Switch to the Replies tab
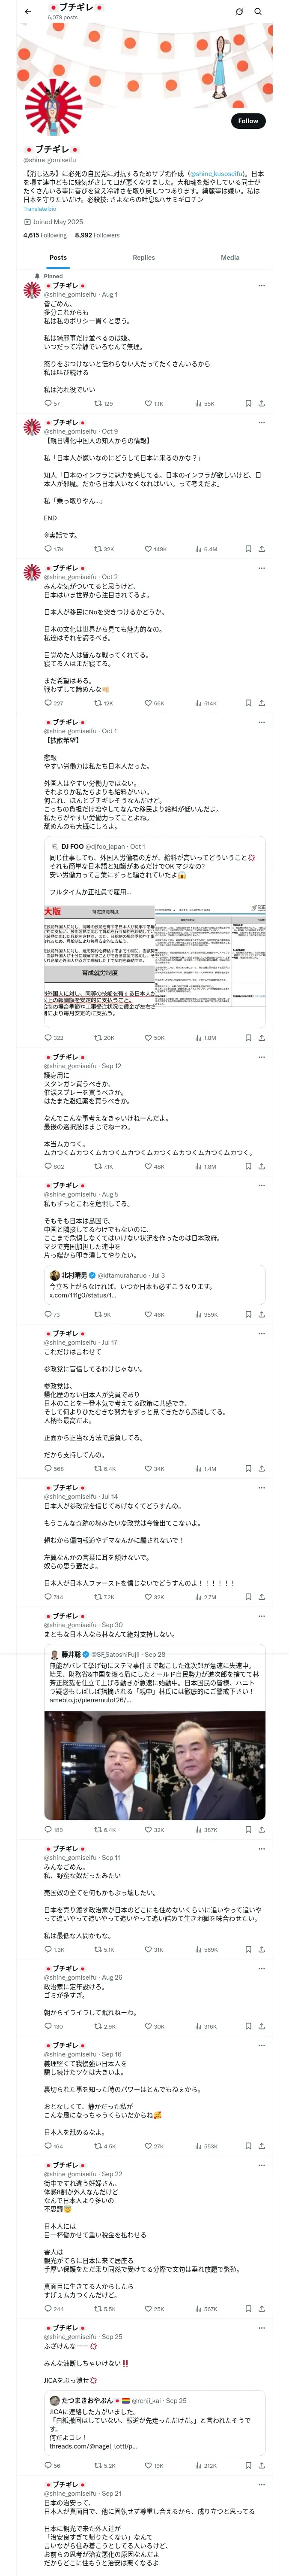Viewport: 289px width, 2576px height. pos(143,258)
